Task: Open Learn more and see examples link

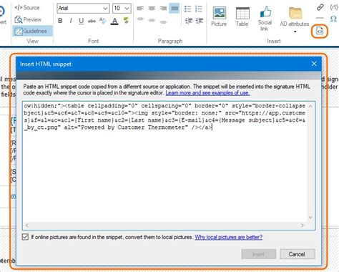Action: [x=207, y=93]
